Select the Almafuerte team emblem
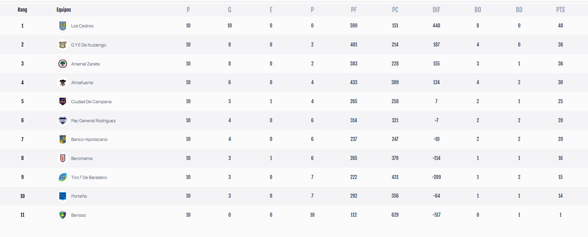 pyautogui.click(x=63, y=83)
